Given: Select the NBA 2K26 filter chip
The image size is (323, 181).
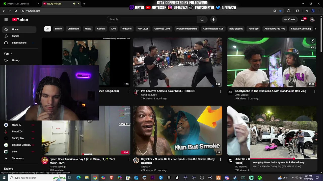Looking at the screenshot, I should pos(143,29).
